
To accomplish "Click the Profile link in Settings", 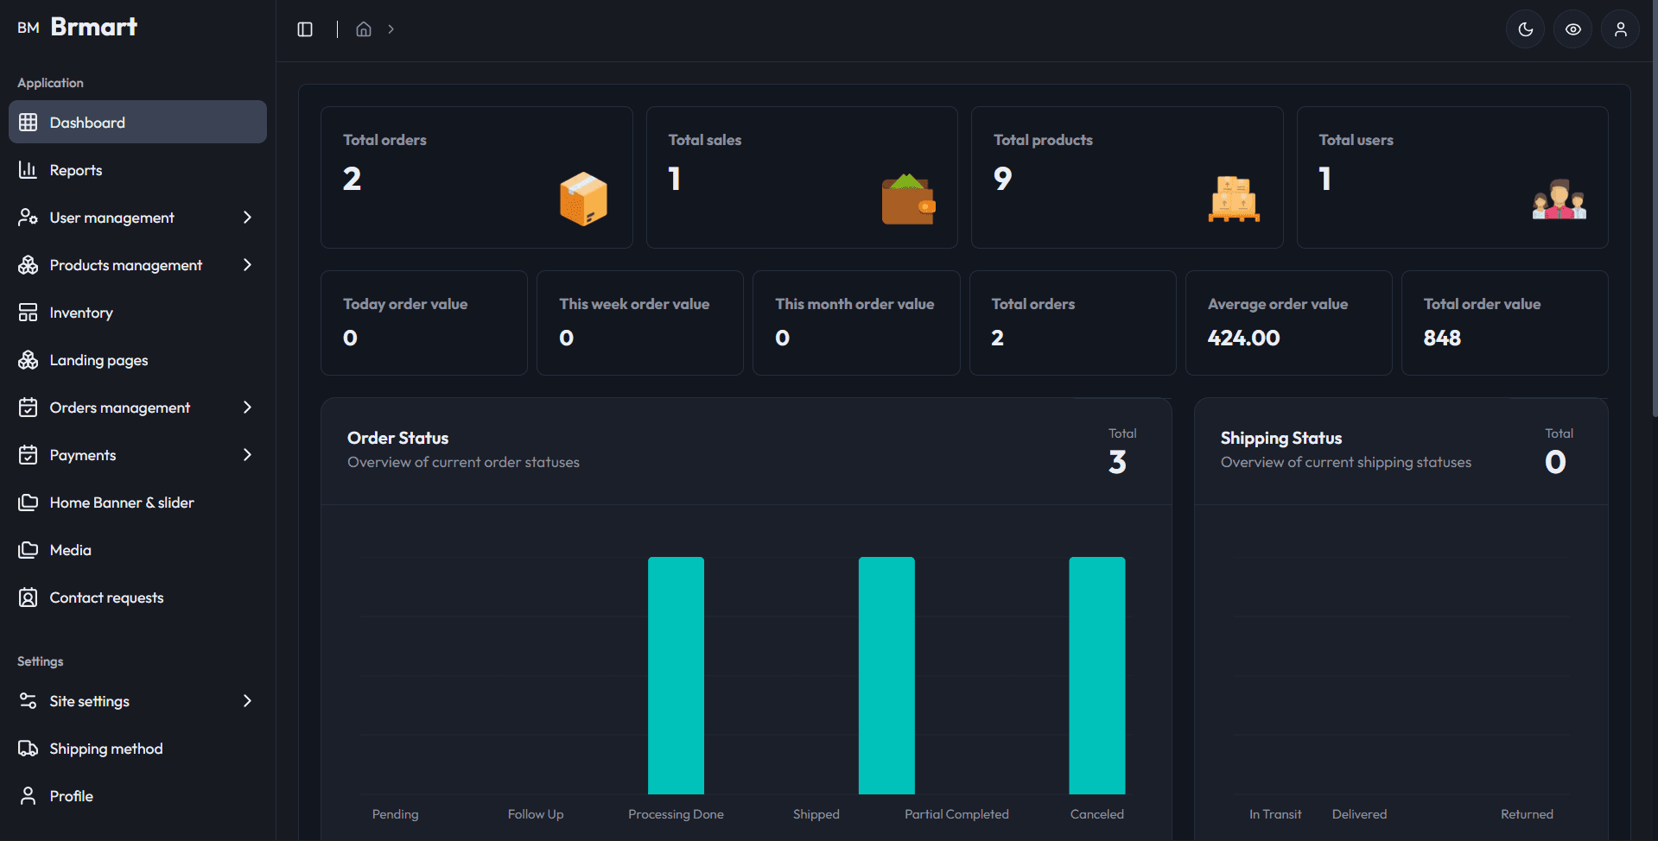I will click(x=71, y=795).
